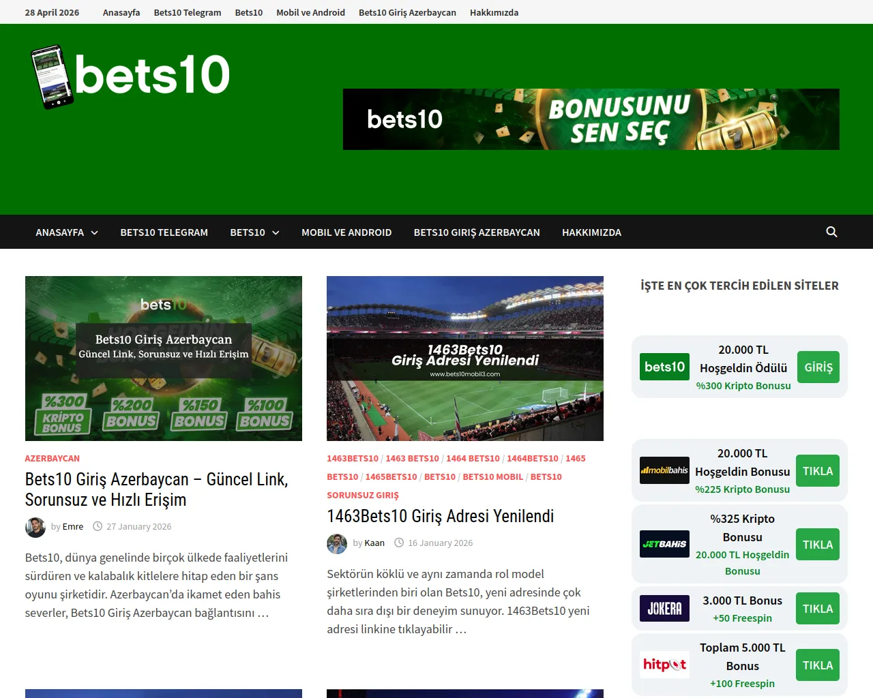873x698 pixels.
Task: Click author name Emre
Action: 73,526
